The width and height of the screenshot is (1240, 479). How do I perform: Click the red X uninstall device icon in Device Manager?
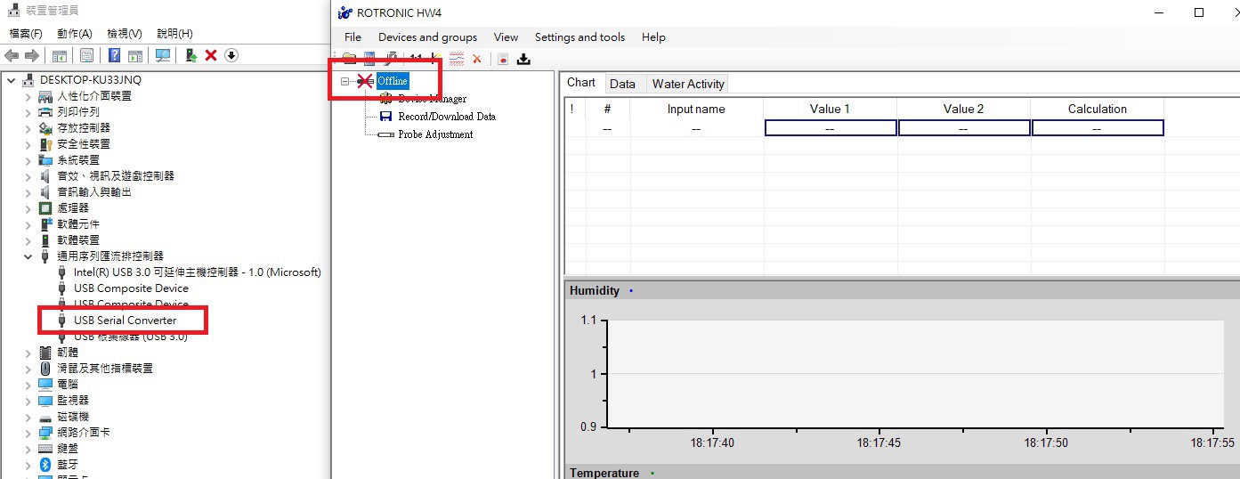pyautogui.click(x=211, y=55)
